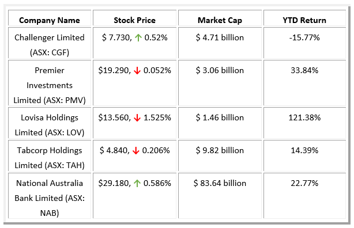Click the -15.77% YTD return value
Image resolution: width=354 pixels, height=228 pixels.
[304, 37]
